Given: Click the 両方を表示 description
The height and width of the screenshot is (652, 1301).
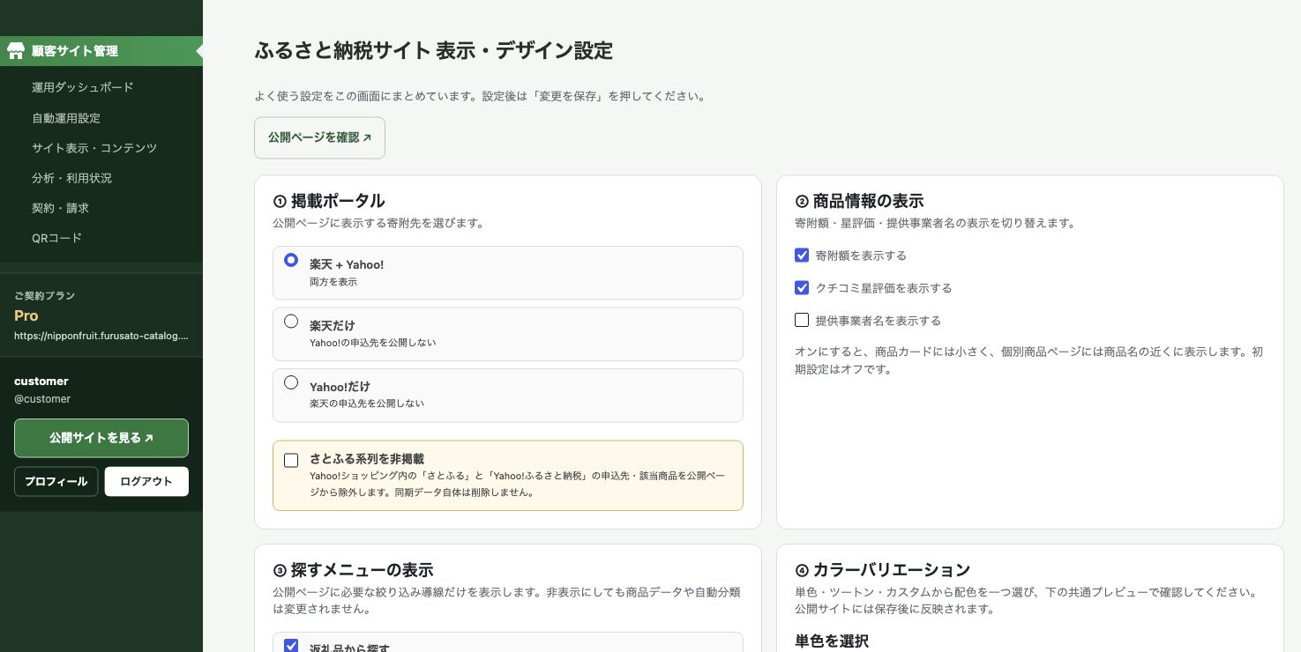Looking at the screenshot, I should pos(333,281).
